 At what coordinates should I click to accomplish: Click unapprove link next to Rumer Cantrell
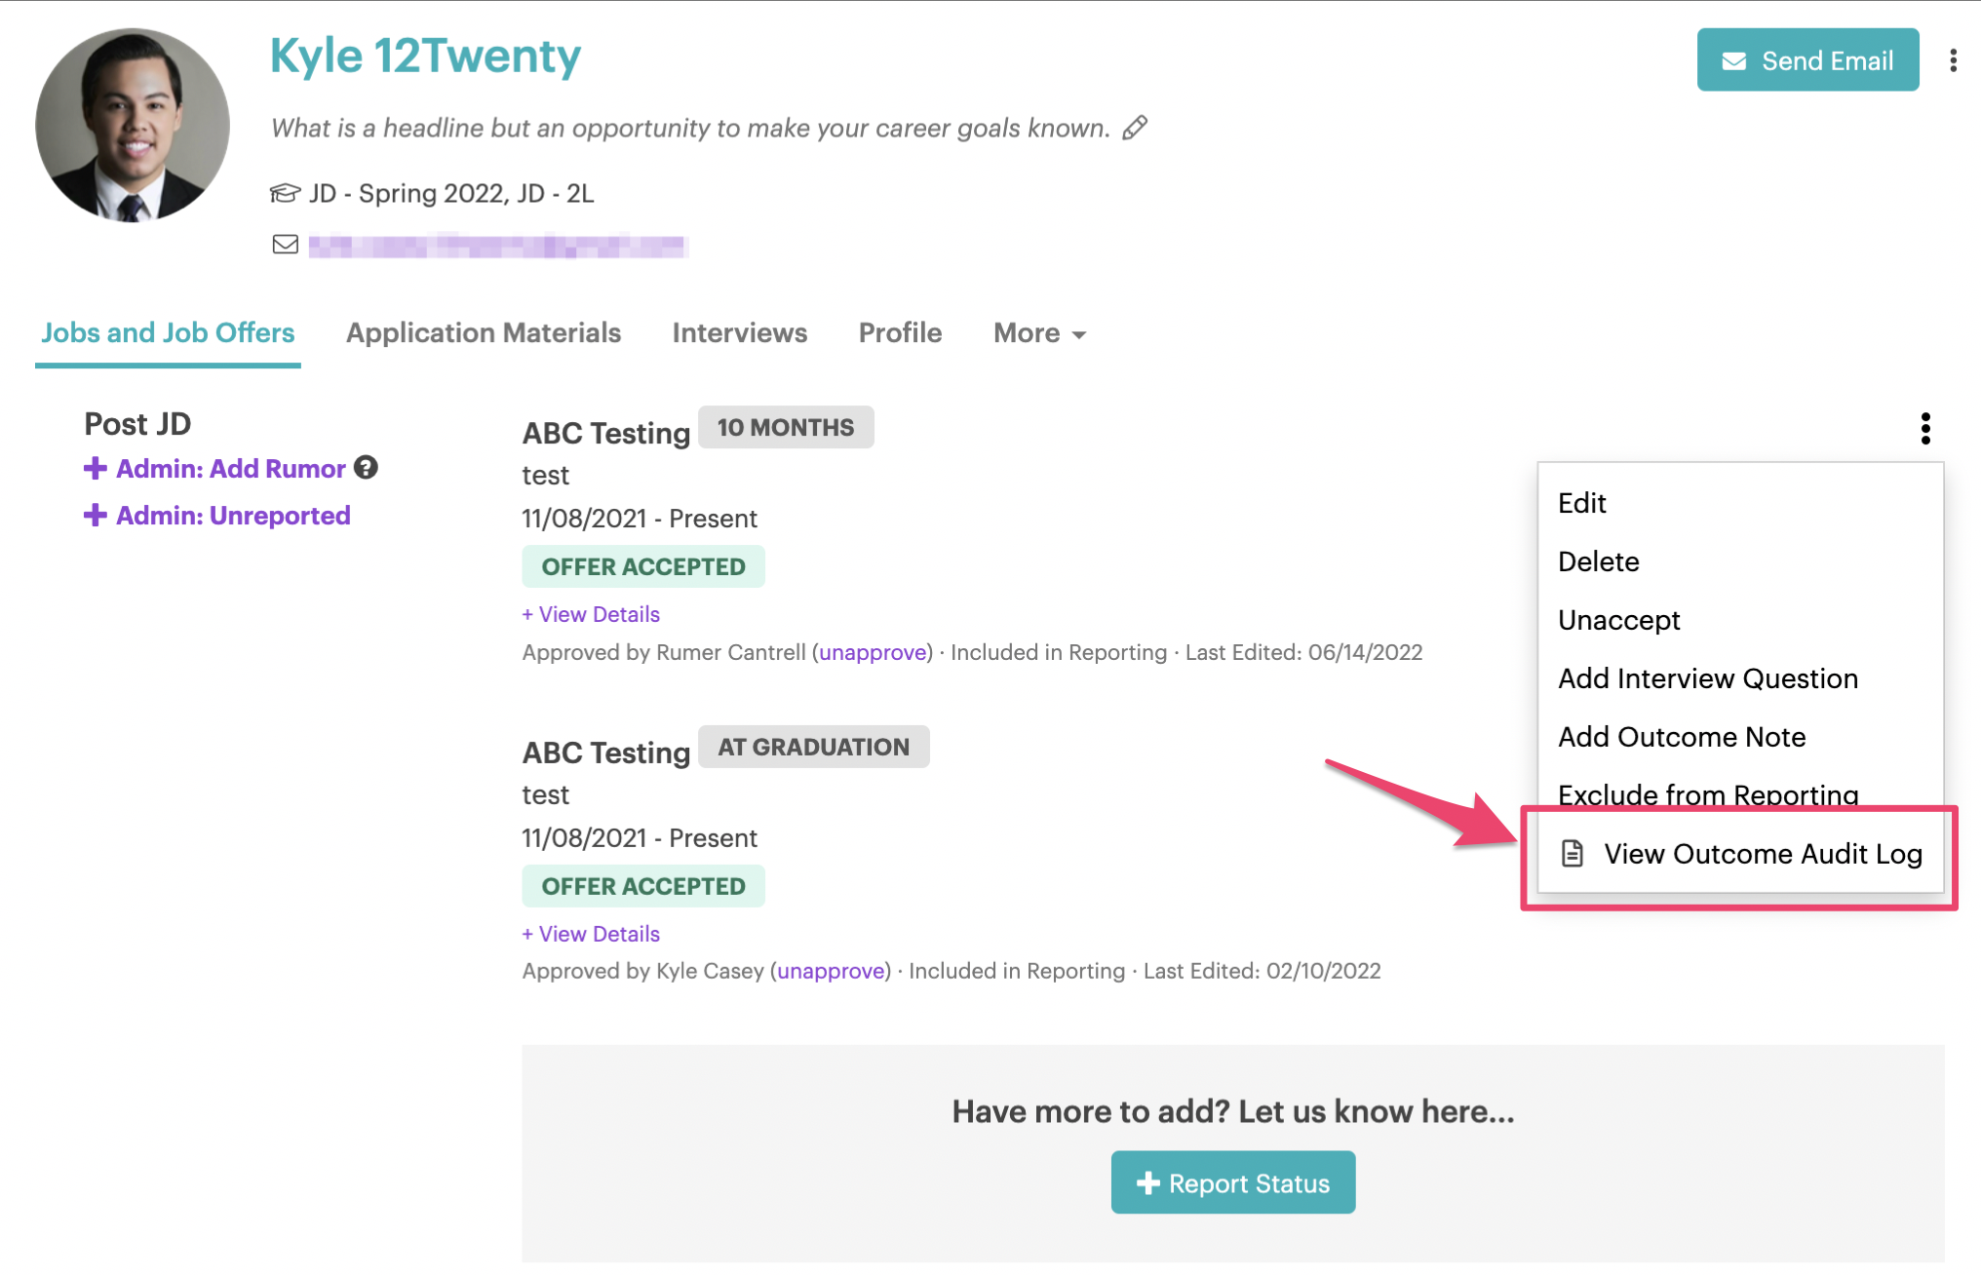pos(873,652)
